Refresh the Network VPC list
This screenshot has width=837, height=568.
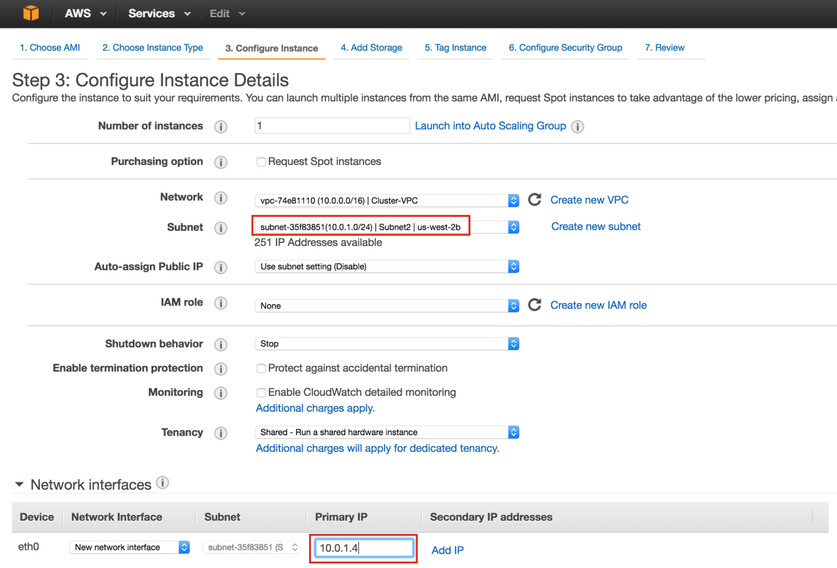pos(535,200)
